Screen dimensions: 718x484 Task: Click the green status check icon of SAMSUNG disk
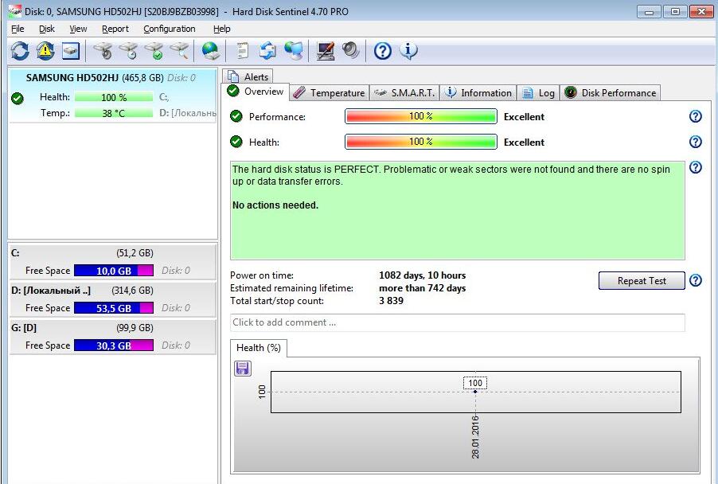18,98
